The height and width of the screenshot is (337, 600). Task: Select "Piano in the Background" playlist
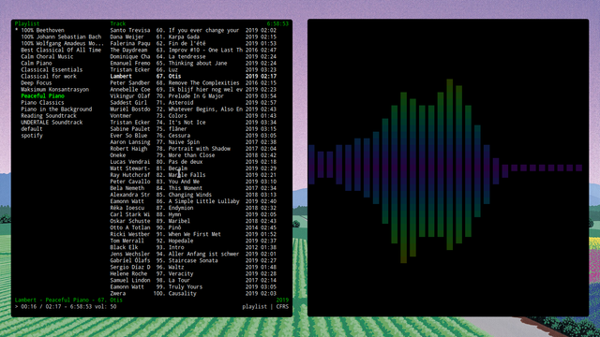(x=56, y=110)
